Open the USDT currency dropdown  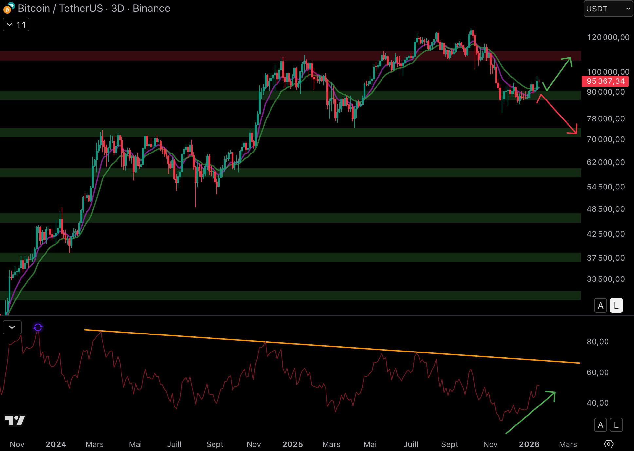[608, 9]
